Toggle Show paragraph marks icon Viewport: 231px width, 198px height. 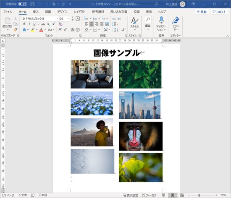(123, 30)
